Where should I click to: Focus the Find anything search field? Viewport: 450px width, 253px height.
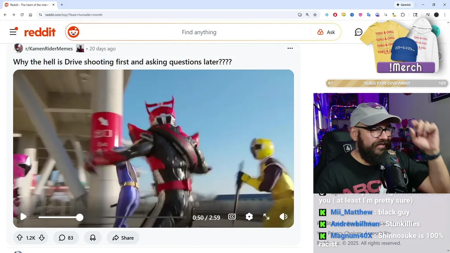(199, 32)
